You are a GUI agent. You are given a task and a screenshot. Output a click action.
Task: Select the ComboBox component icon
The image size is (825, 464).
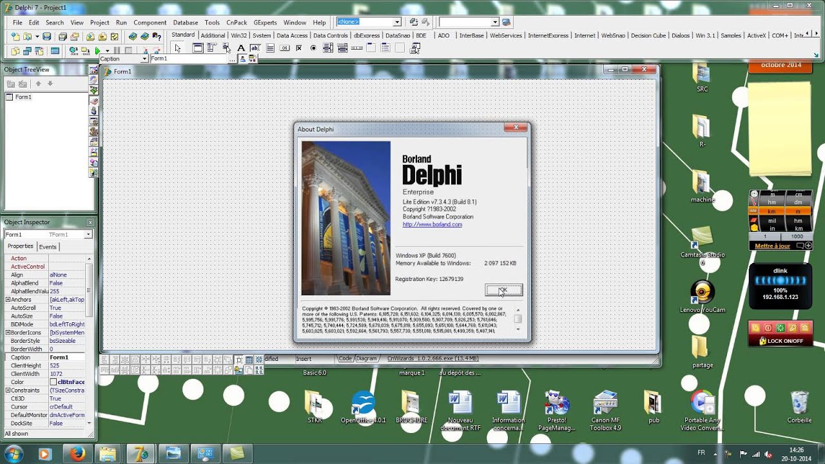point(342,48)
